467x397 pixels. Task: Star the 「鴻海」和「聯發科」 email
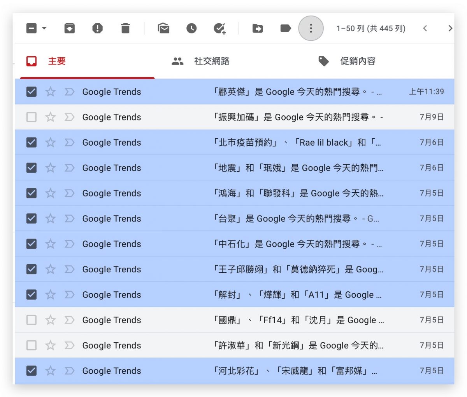(51, 193)
